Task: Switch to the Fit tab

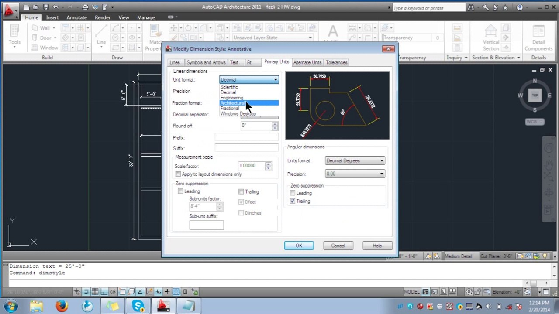Action: [x=249, y=63]
